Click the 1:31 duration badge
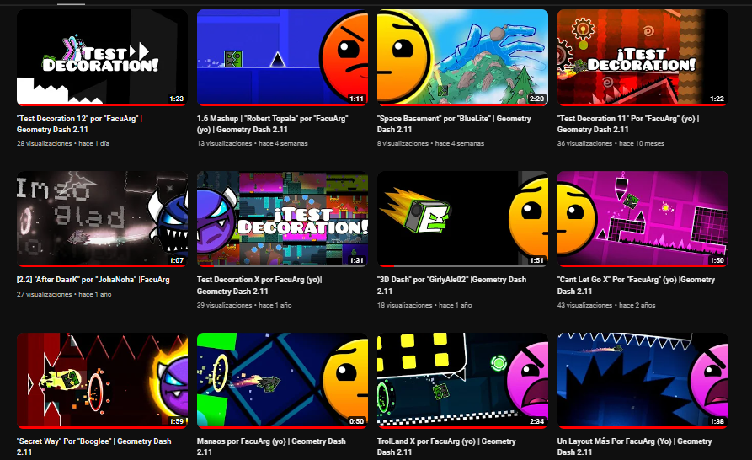Screen dimensions: 752x460 click(356, 260)
